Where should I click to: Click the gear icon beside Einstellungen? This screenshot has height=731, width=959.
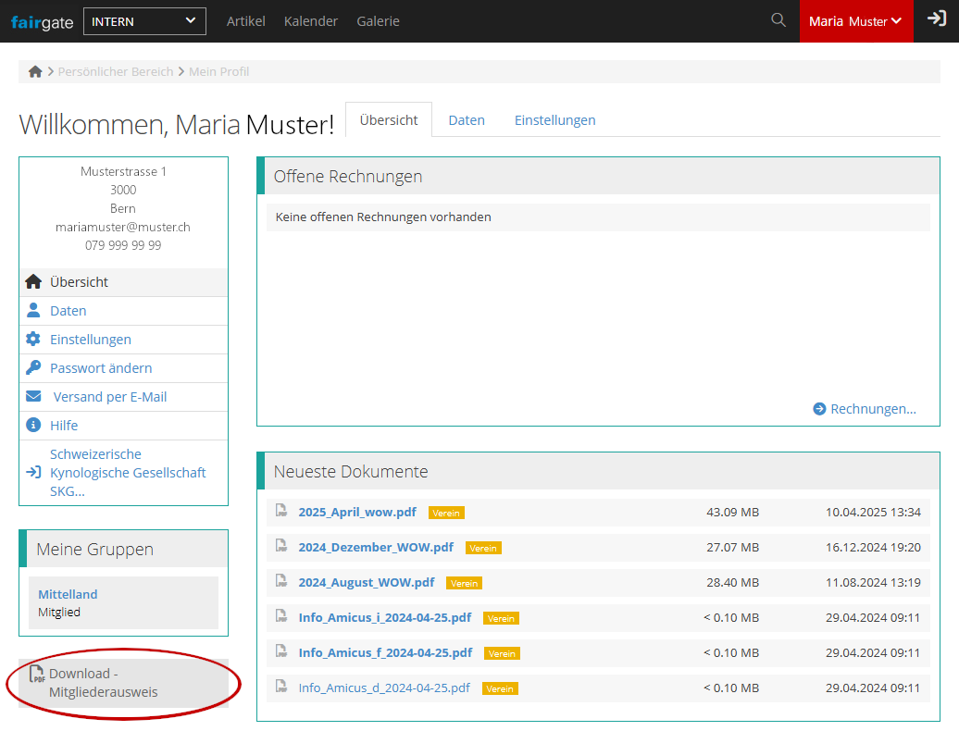33,340
